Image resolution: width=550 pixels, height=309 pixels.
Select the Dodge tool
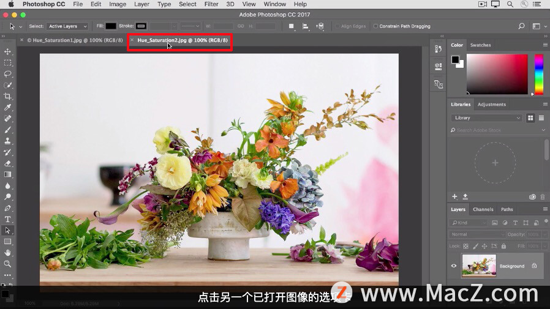tap(7, 197)
